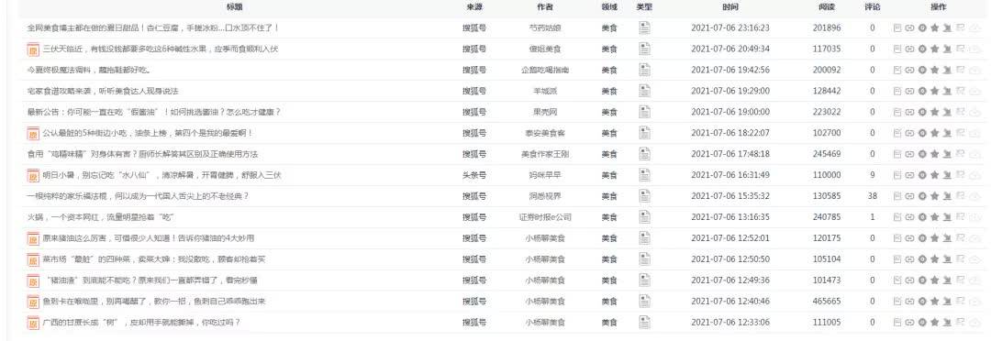Click the 作者 column header
This screenshot has width=991, height=341.
click(545, 7)
